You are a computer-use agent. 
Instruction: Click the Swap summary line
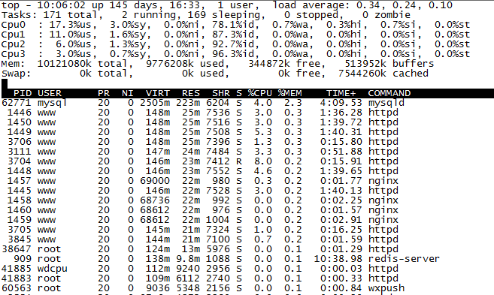pyautogui.click(x=215, y=74)
